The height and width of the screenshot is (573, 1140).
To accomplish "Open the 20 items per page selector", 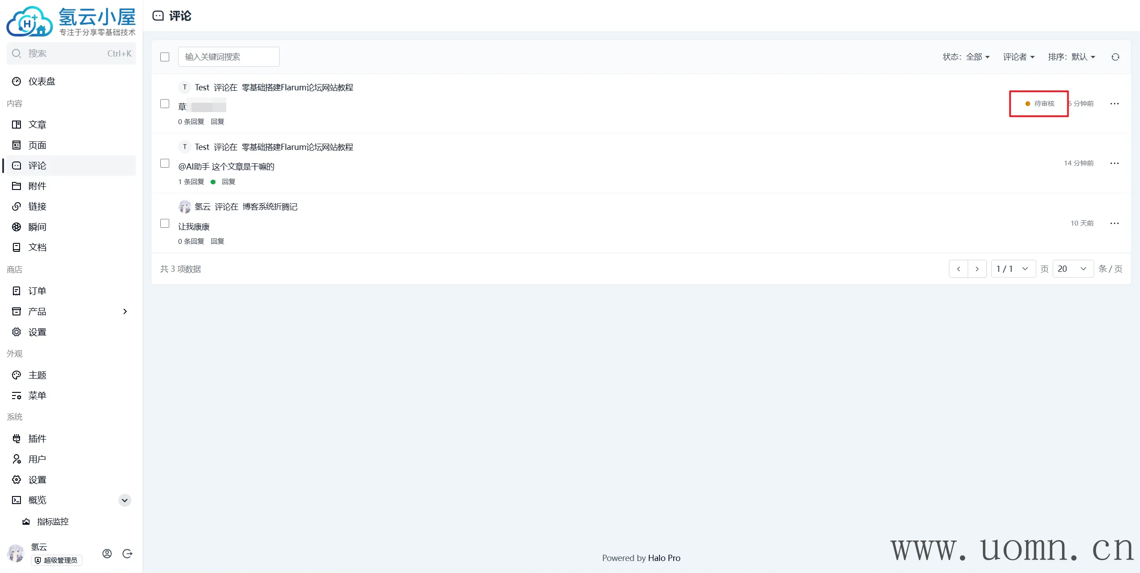I will pyautogui.click(x=1072, y=269).
